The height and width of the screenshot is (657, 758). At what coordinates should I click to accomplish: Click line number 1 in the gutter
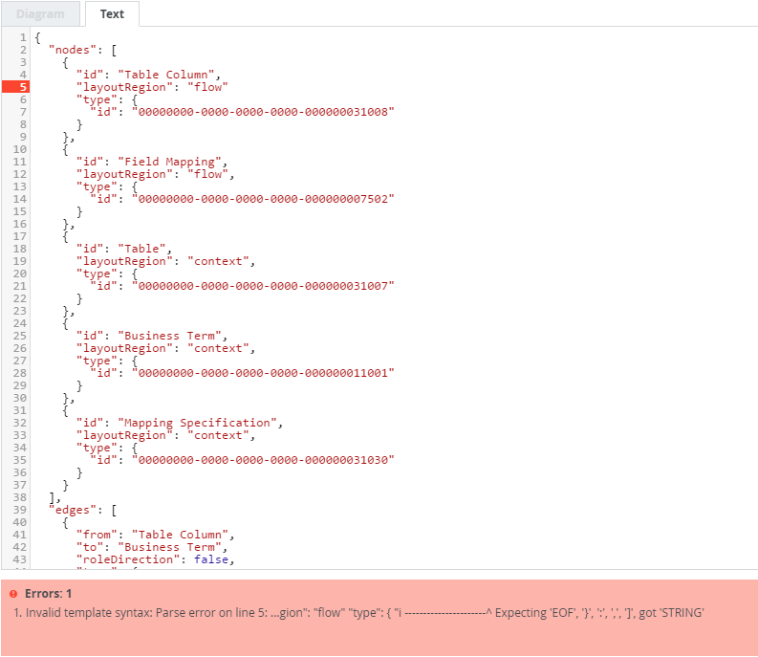[x=22, y=36]
